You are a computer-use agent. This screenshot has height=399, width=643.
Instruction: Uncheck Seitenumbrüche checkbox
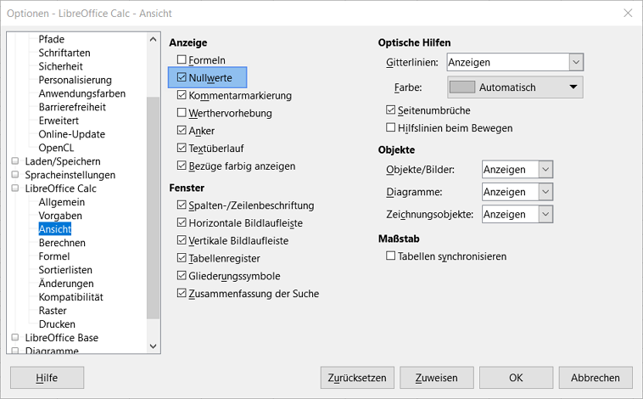391,110
